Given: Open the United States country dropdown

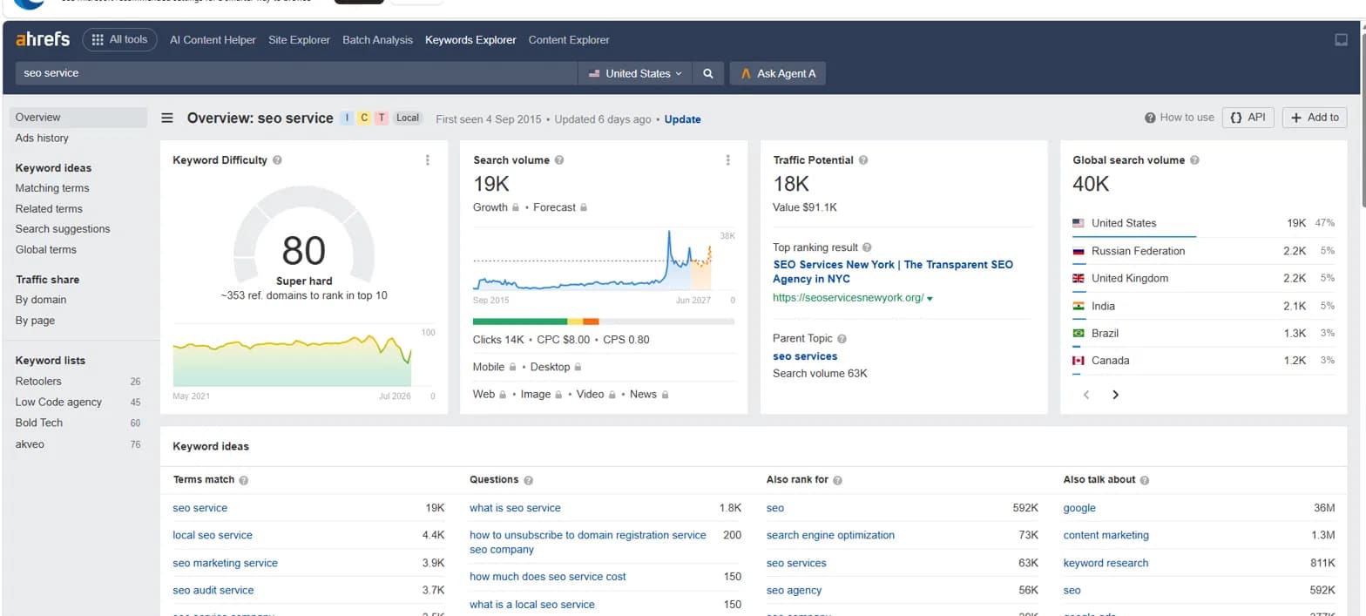Looking at the screenshot, I should 635,73.
